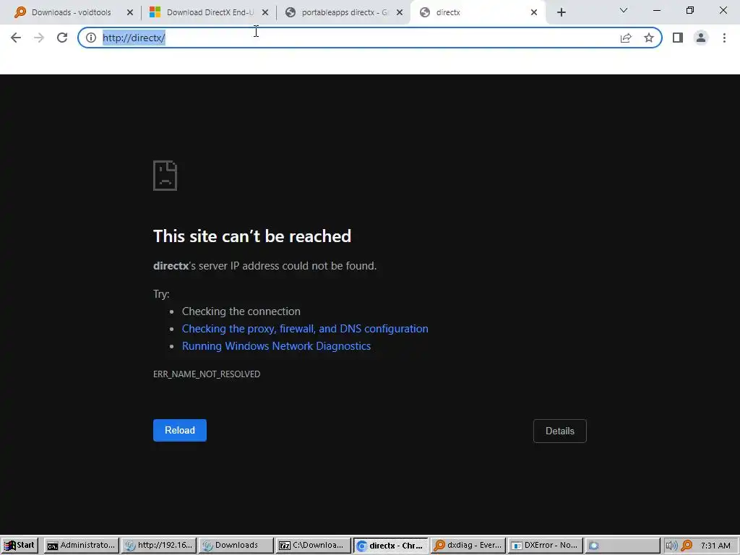Screen dimensions: 740x555
Task: Click the volume speaker tray icon
Action: click(x=671, y=546)
